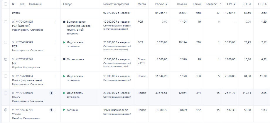This screenshot has height=123, width=270.
Task: Toggle the select-all campaigns checkbox in header
Action: click(6, 4)
